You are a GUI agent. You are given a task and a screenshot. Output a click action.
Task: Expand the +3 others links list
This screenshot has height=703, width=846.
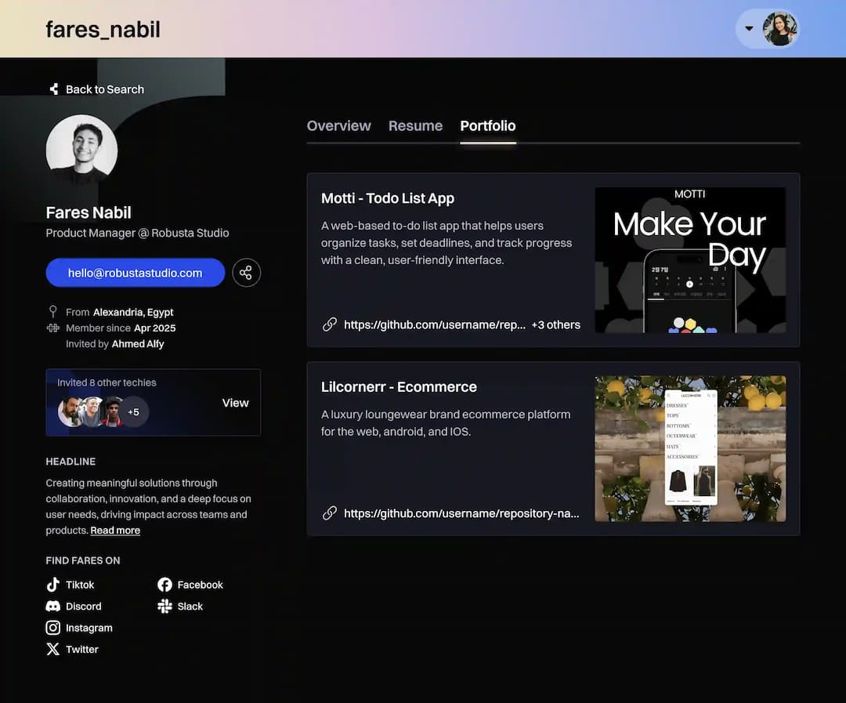[x=555, y=324]
